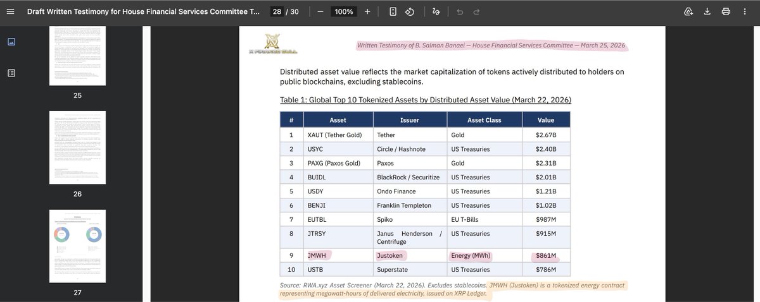Download the PDF file
This screenshot has height=302, width=760.
pyautogui.click(x=707, y=12)
